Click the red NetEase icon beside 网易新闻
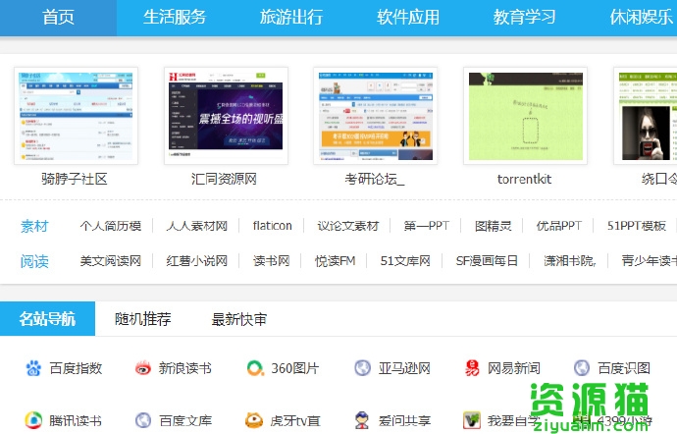 [x=472, y=368]
